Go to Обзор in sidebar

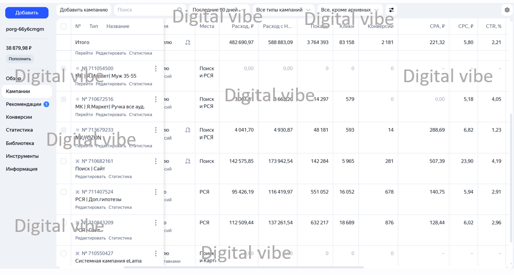tap(13, 78)
